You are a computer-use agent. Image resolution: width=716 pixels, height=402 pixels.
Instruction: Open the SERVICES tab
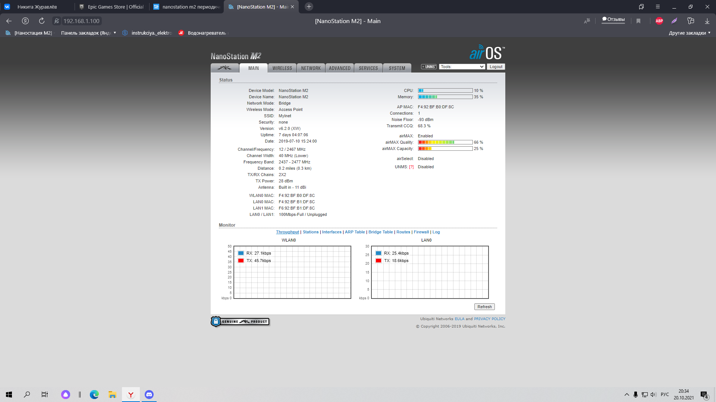tap(368, 68)
